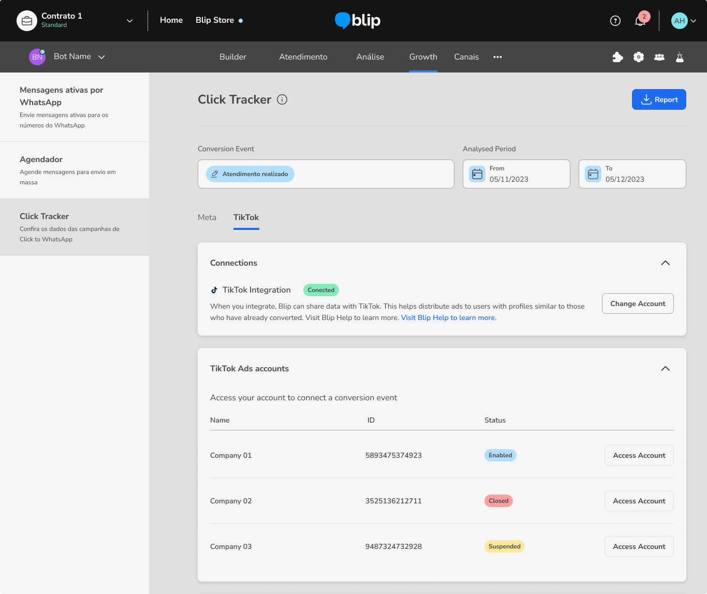Open the integrations puzzle icon
Screen dimensions: 707x594
tap(617, 57)
